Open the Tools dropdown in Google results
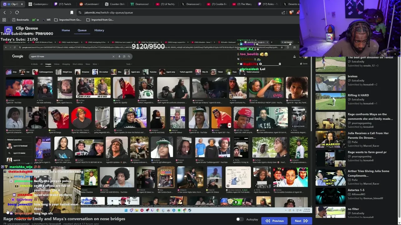 [128, 64]
